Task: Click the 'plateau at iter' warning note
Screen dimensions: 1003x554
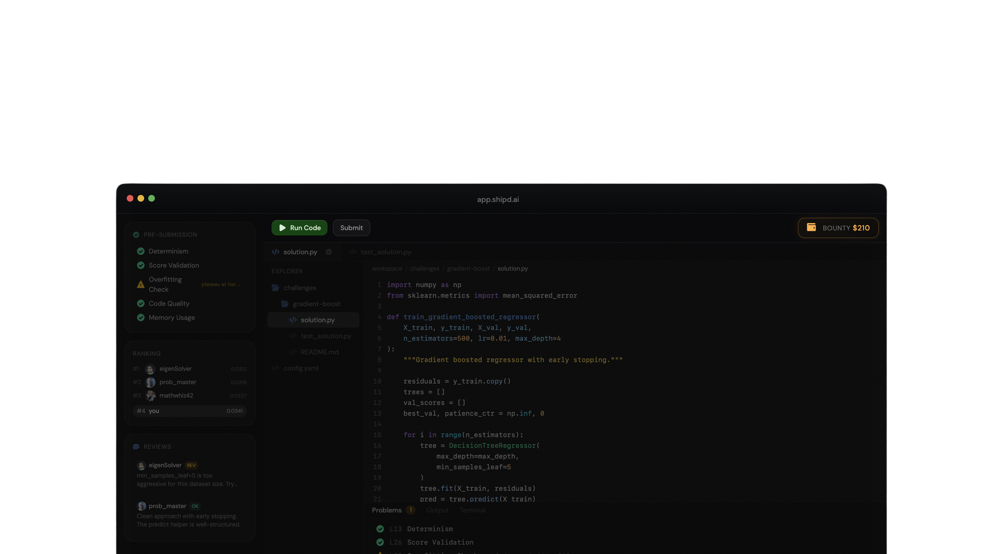Action: pos(221,284)
